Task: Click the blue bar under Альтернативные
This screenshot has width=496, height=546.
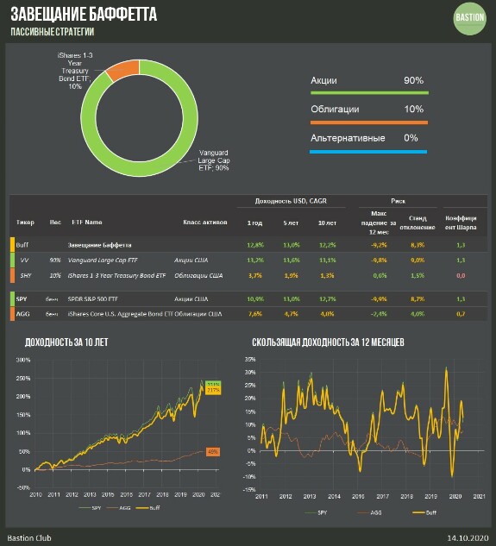Action: 368,152
